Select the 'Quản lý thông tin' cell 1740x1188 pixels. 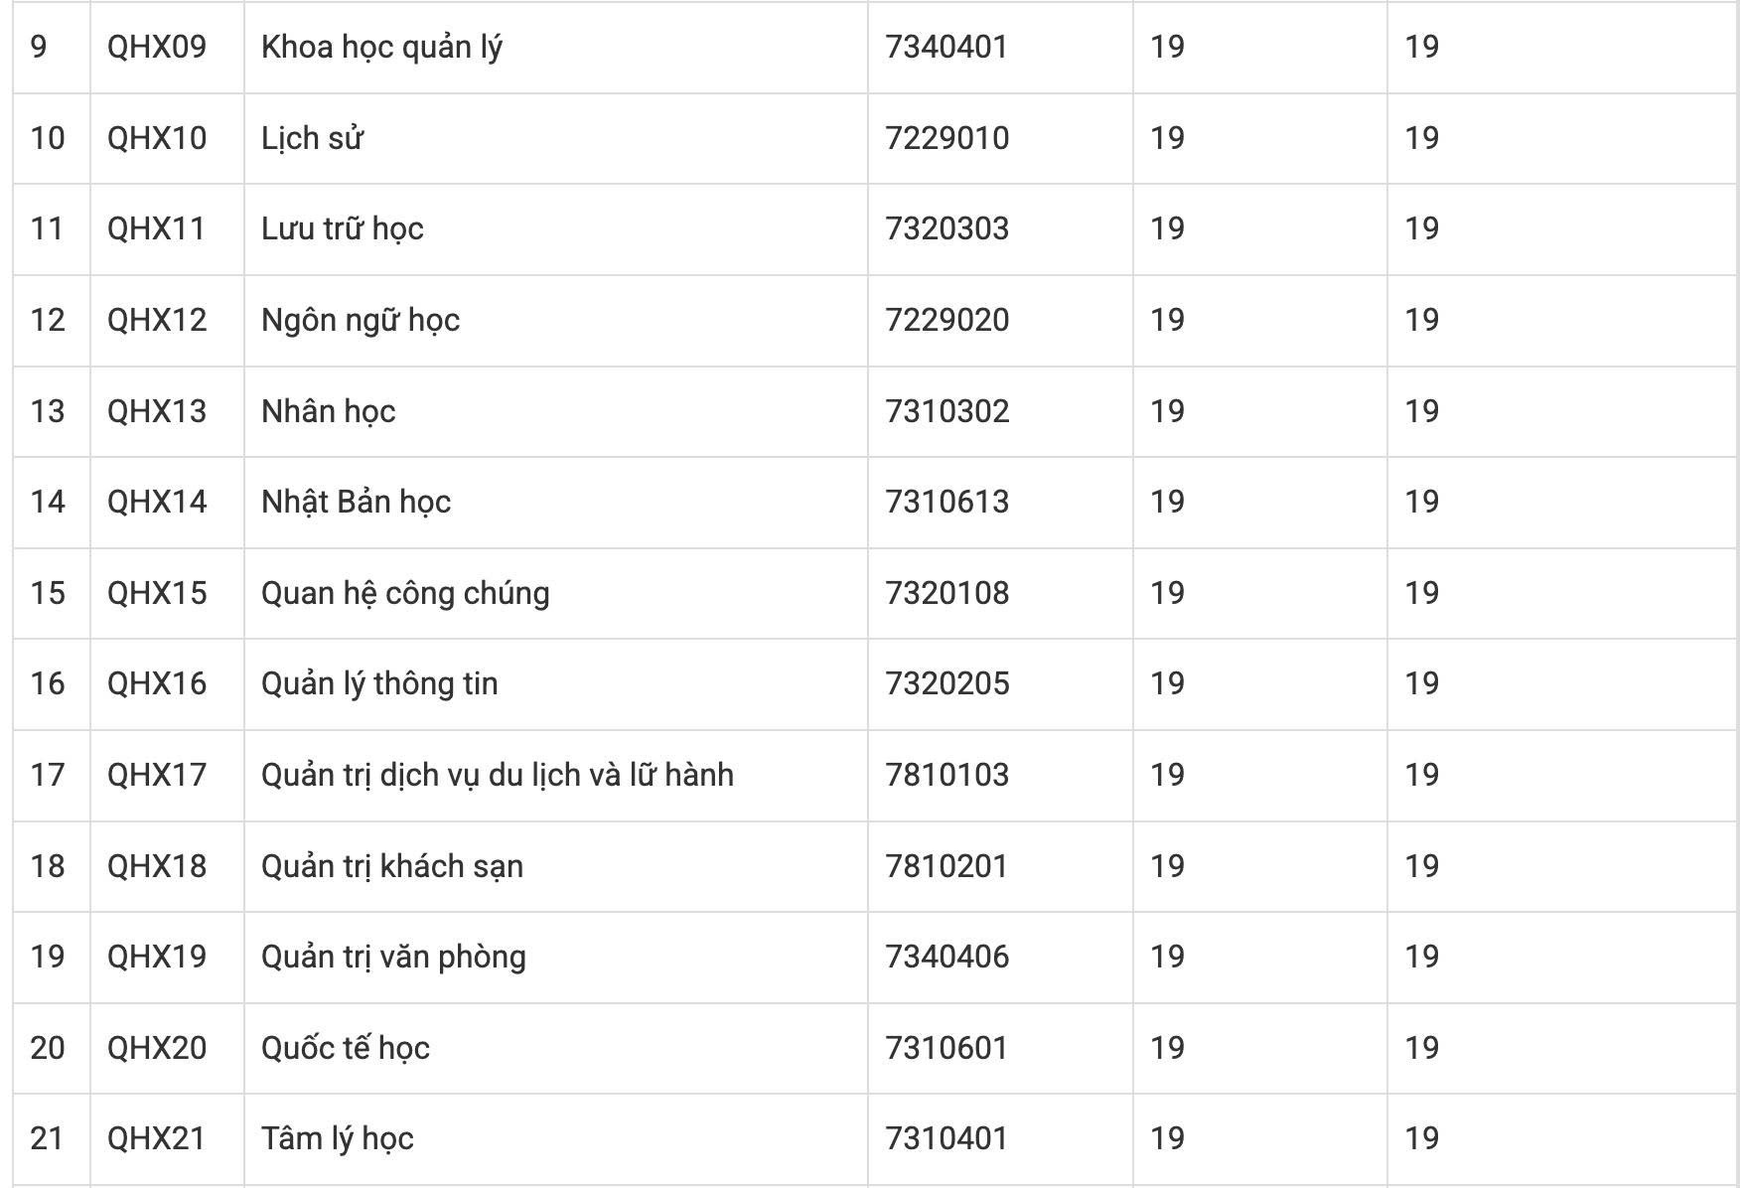(555, 684)
